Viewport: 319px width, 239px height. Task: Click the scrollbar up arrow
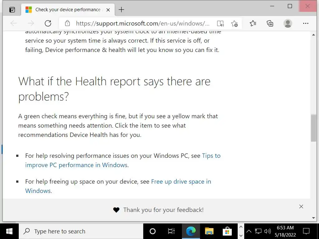pyautogui.click(x=313, y=35)
